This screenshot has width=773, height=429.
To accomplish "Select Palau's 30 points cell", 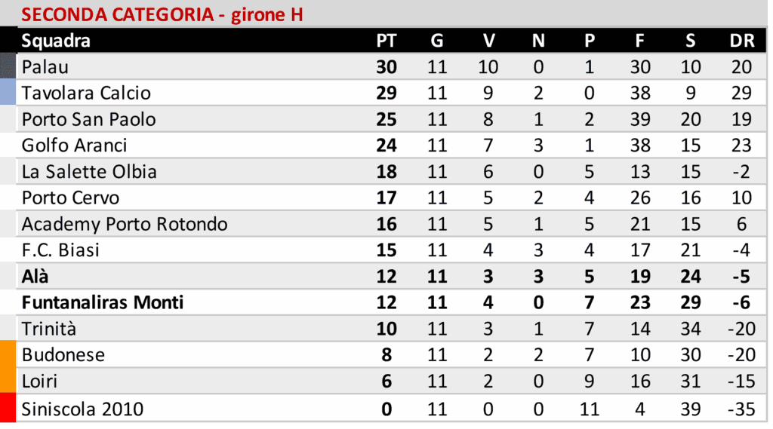I will tap(386, 67).
